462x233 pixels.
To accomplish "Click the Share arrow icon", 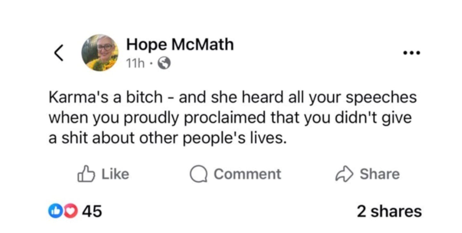I will coord(345,174).
